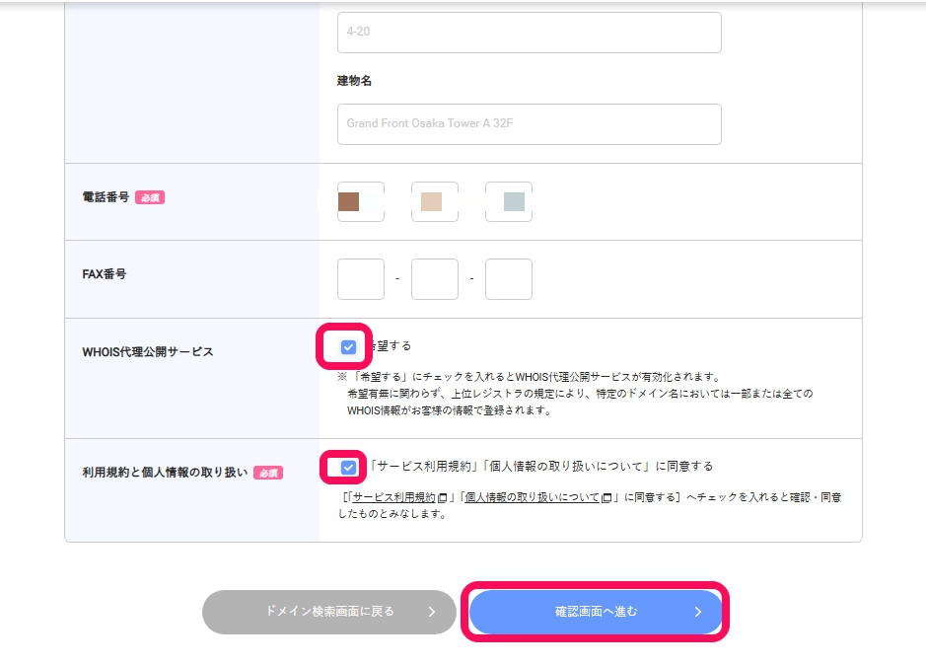Select the first 電話番号 input box
Screen dimensions: 926x665
pyautogui.click(x=360, y=201)
